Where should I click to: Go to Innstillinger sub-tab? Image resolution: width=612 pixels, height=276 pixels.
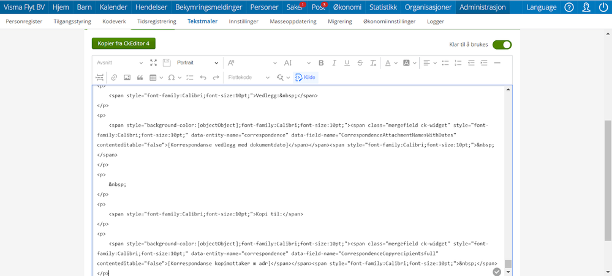pyautogui.click(x=244, y=22)
